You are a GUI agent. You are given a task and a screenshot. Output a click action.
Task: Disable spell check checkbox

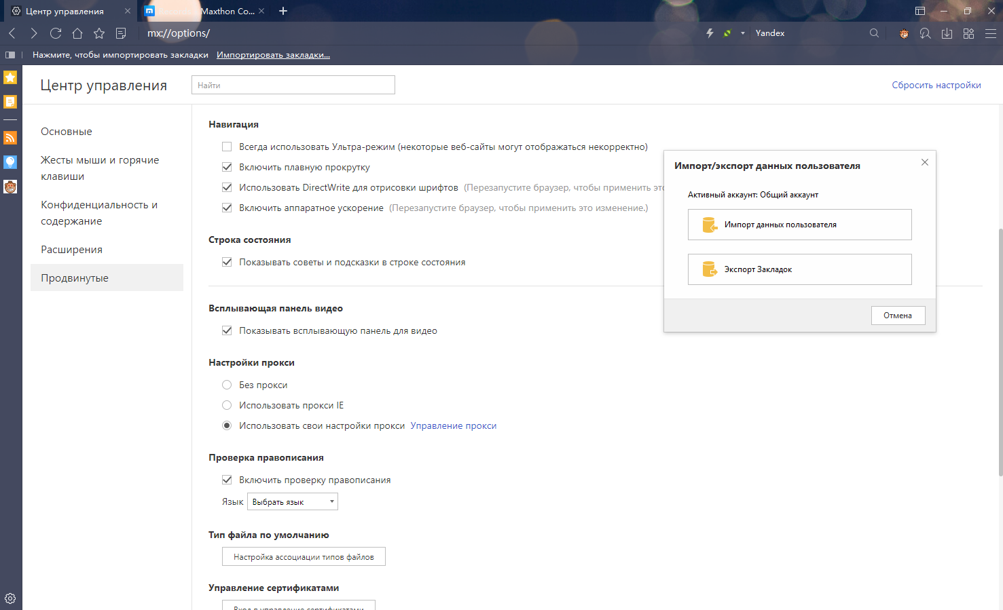pyautogui.click(x=227, y=480)
